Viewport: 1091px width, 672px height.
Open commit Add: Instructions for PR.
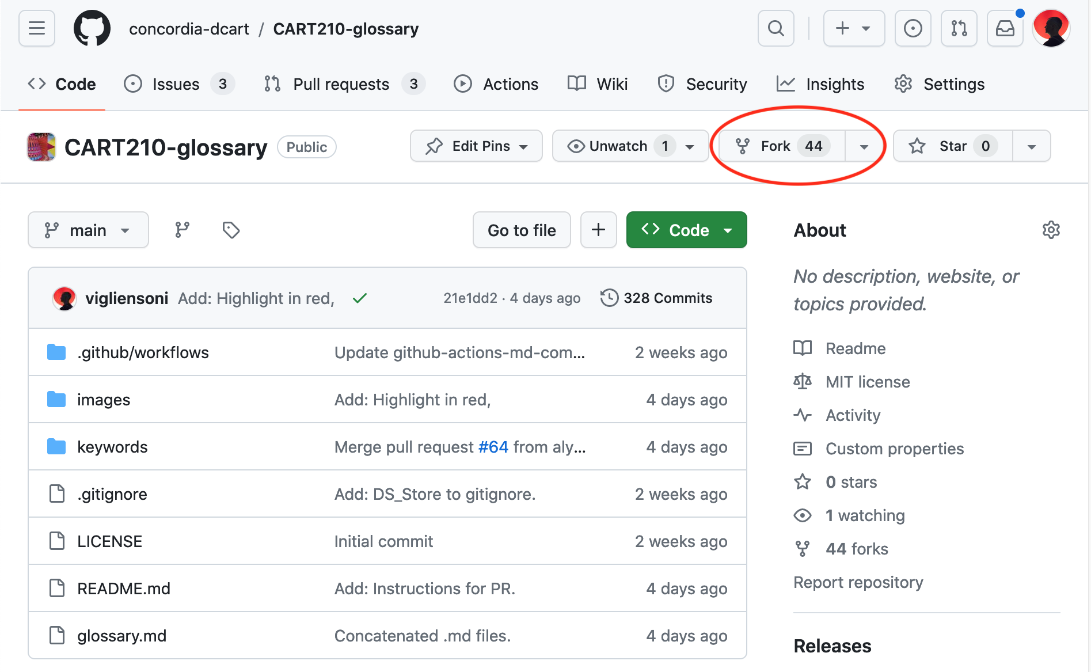(425, 589)
